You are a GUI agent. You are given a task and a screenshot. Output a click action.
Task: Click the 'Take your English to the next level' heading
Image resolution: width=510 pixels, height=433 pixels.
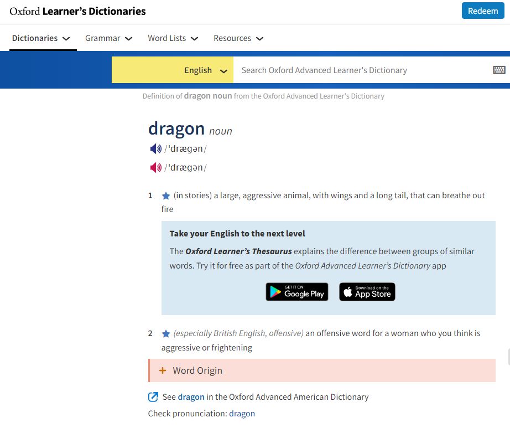(237, 234)
